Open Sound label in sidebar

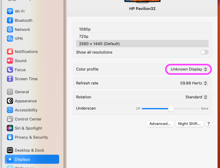(x=21, y=61)
